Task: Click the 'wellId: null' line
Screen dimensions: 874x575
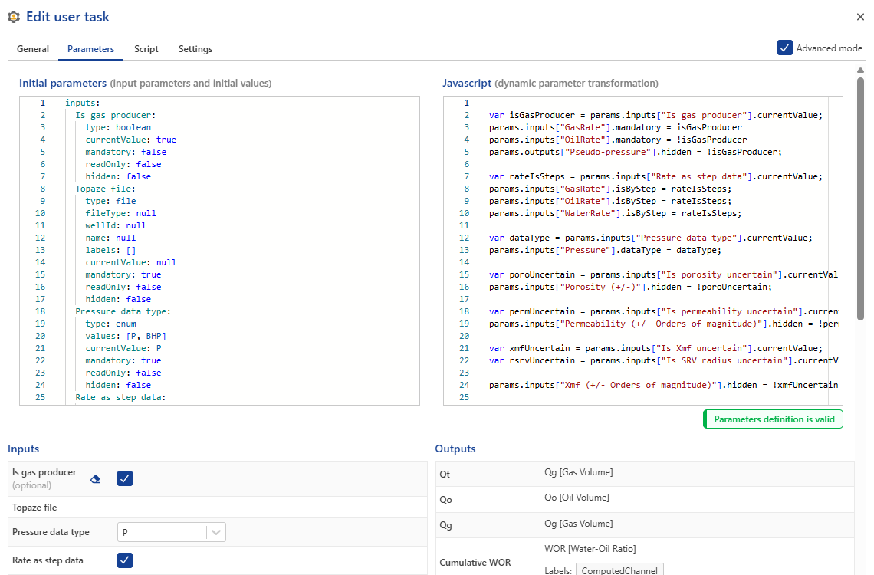Action: coord(115,225)
